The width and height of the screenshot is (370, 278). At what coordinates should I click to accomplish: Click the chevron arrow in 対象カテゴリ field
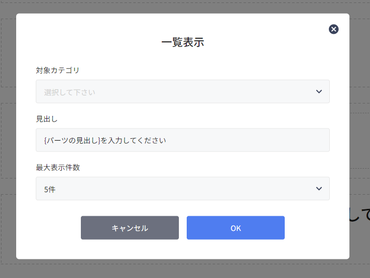(319, 92)
